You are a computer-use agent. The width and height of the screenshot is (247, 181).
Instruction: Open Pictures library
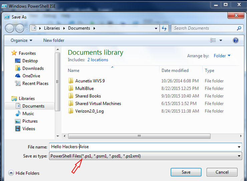point(30,121)
